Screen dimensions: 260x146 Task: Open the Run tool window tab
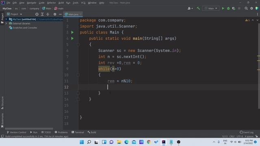[x=34, y=132]
